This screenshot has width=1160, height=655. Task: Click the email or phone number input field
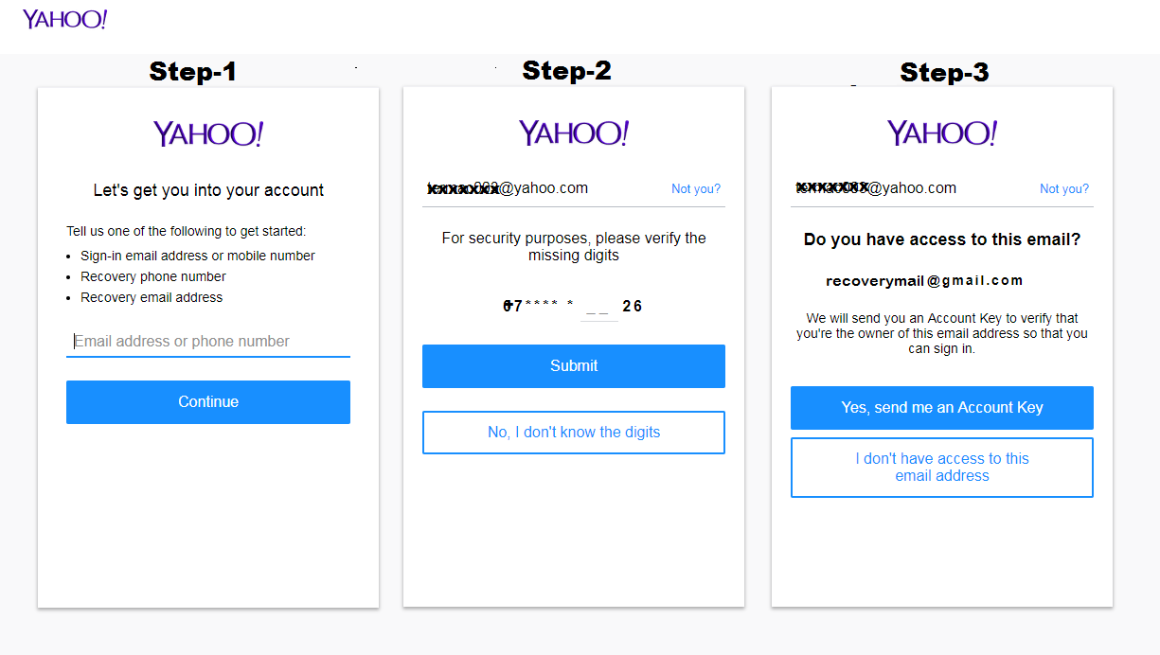click(x=207, y=341)
